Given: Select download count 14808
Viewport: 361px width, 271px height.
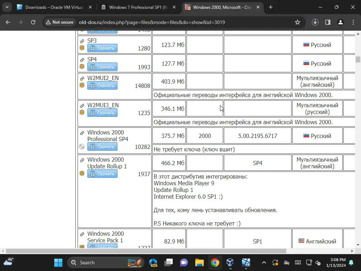Looking at the screenshot, I should pos(142,86).
